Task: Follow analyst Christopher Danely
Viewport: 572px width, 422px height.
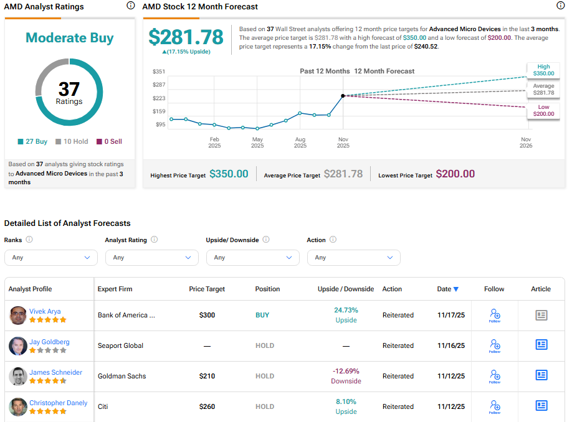Action: point(494,406)
